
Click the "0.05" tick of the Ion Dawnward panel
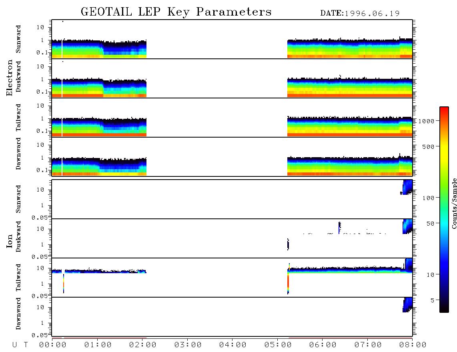(x=40, y=335)
